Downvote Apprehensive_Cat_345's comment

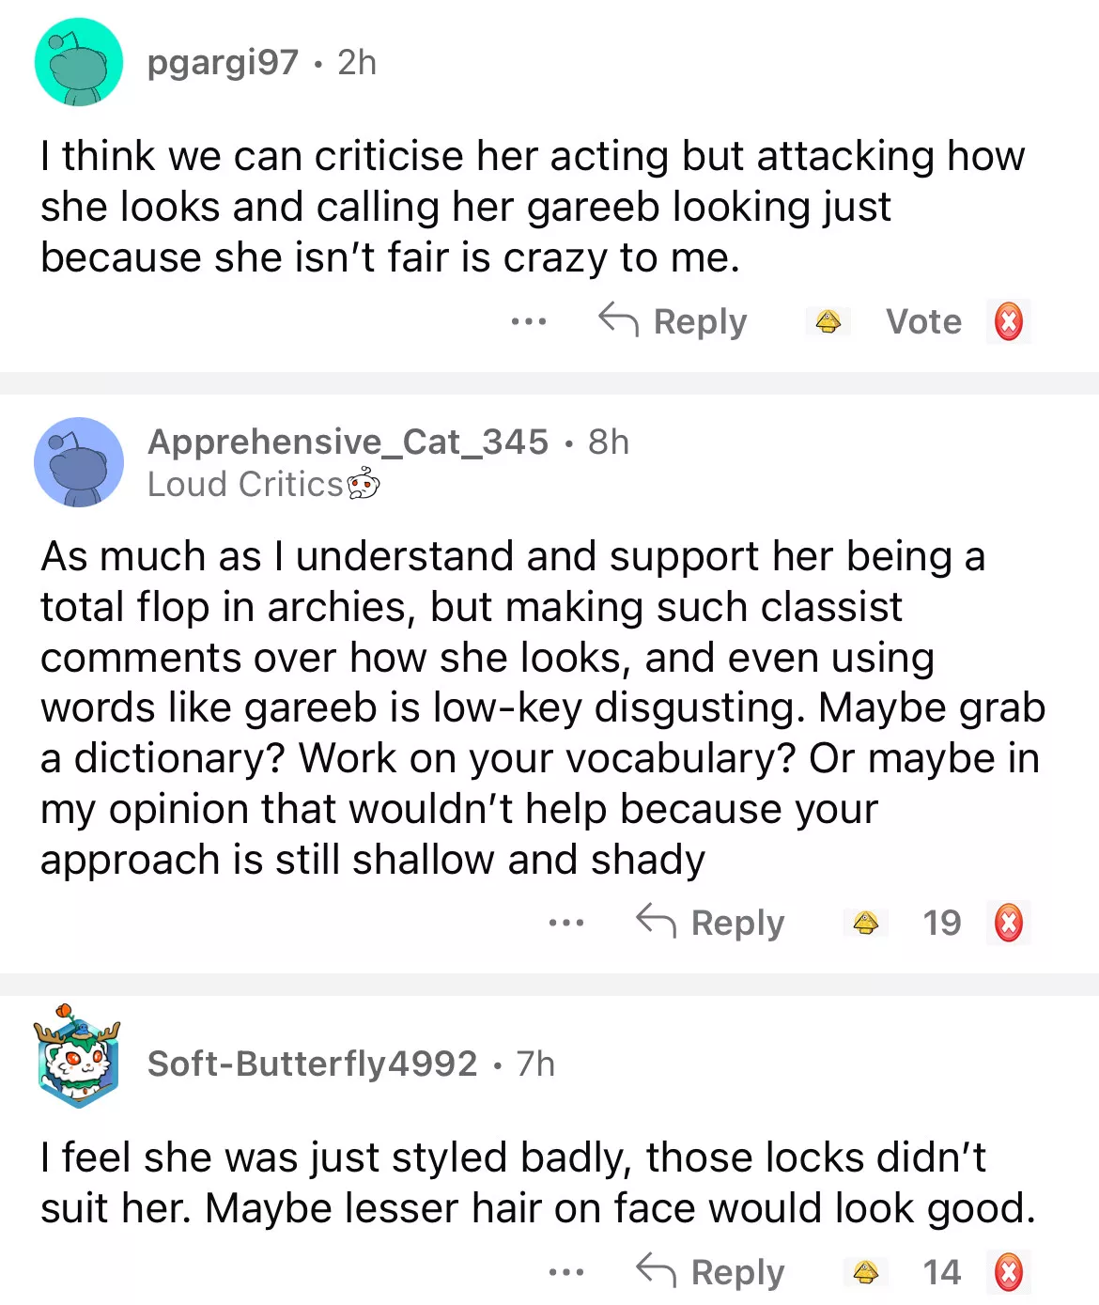pyautogui.click(x=1009, y=924)
